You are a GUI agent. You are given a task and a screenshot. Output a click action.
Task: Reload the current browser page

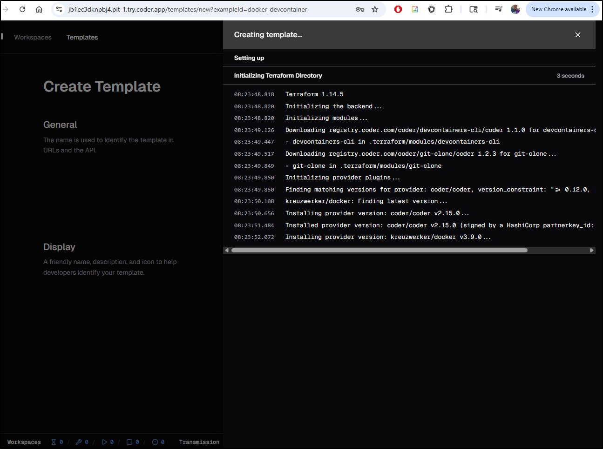pyautogui.click(x=22, y=9)
